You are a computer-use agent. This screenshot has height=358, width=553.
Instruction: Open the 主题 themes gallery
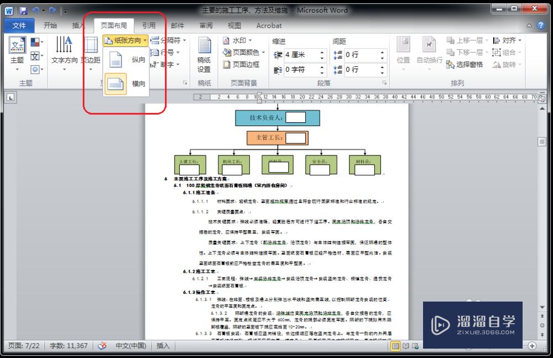pos(17,53)
